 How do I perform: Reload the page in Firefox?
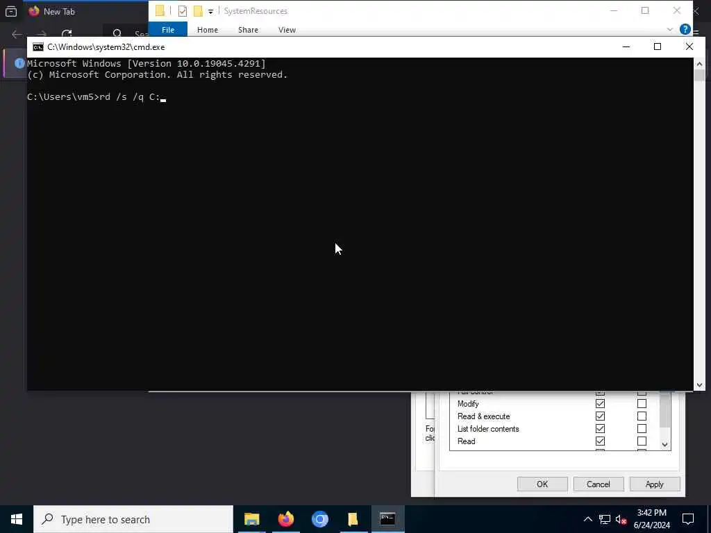(67, 34)
